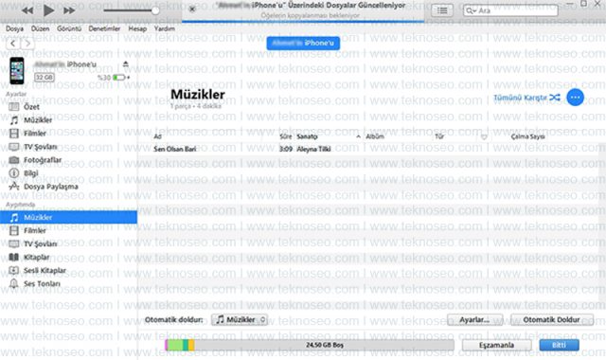Select Ses Tonları on the device

pyautogui.click(x=42, y=284)
